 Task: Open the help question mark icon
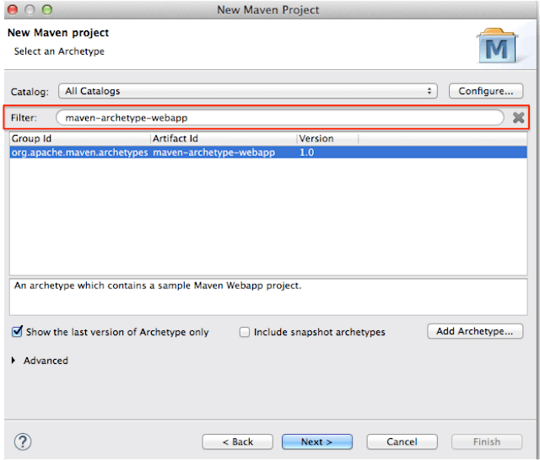[24, 441]
